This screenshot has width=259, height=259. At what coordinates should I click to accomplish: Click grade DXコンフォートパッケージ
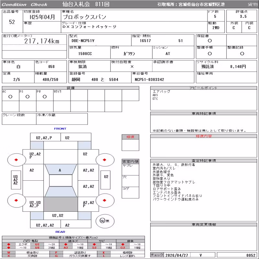(89, 27)
